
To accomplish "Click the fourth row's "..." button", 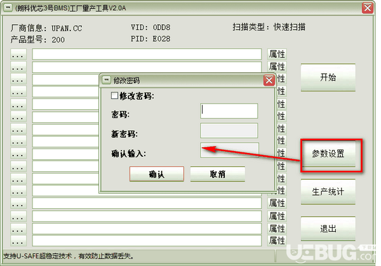I will (x=18, y=91).
